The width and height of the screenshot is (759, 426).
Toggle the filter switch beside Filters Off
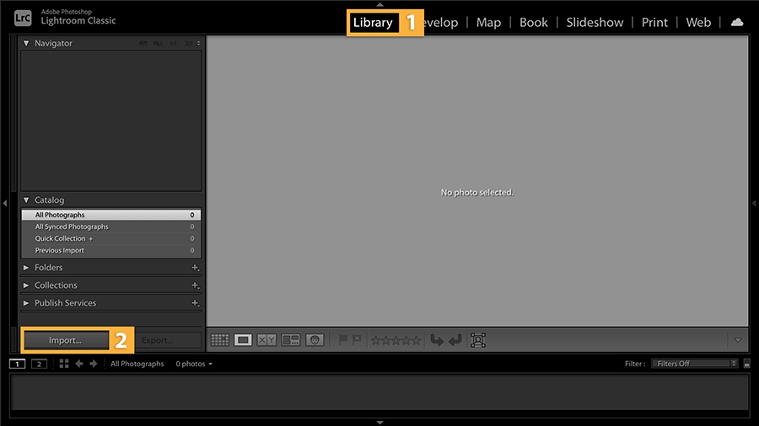point(747,364)
